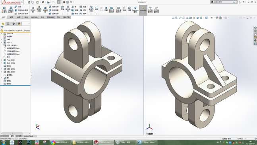The height and width of the screenshot is (145, 257).
Task: Open the ConfigurationManager tab
Action: [14, 24]
